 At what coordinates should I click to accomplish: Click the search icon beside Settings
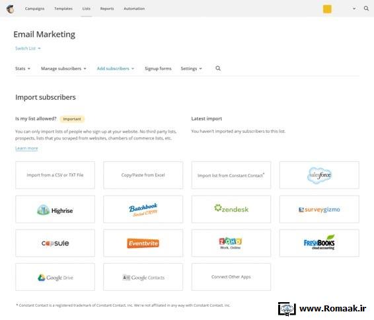tap(218, 69)
